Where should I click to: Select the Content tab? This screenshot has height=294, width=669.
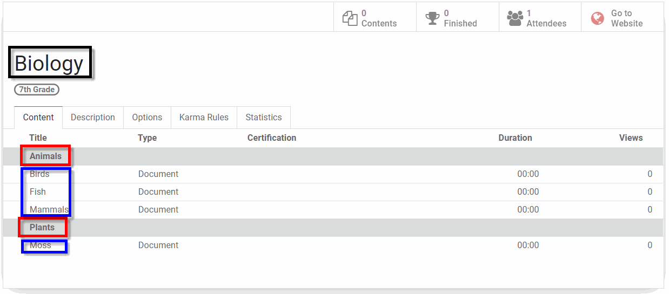coord(38,117)
